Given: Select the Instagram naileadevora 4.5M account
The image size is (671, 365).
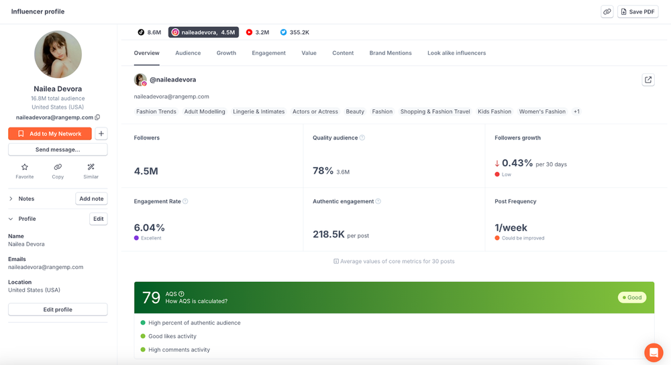Looking at the screenshot, I should [x=204, y=32].
